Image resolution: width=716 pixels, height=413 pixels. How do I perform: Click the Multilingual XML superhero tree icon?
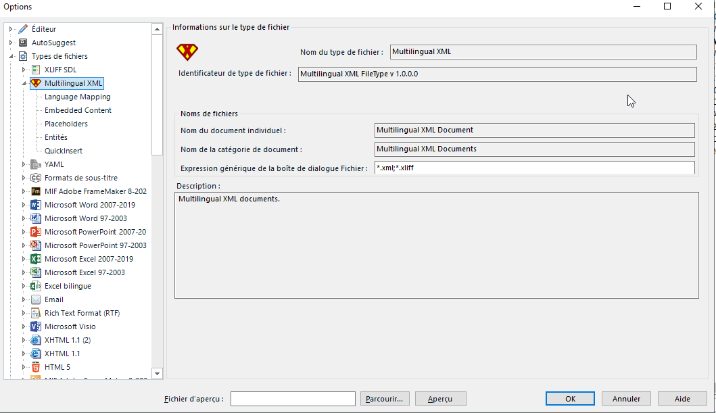coord(36,83)
